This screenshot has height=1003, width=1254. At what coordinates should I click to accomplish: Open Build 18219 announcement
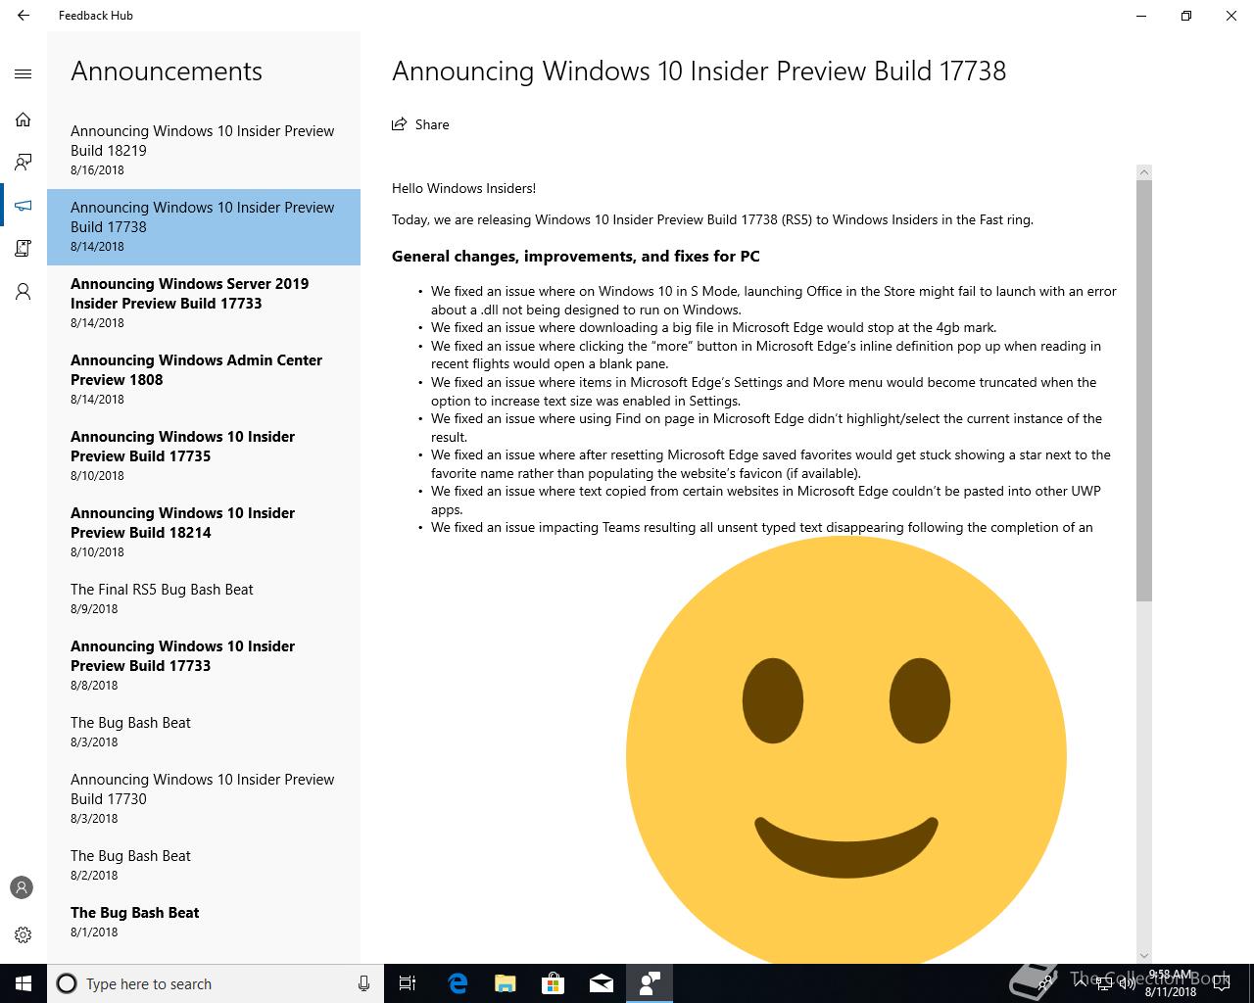click(204, 150)
